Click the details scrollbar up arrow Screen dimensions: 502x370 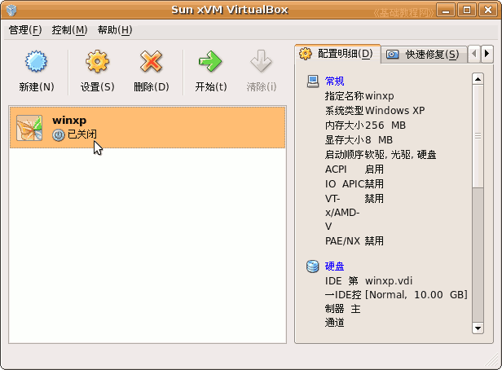coord(478,79)
